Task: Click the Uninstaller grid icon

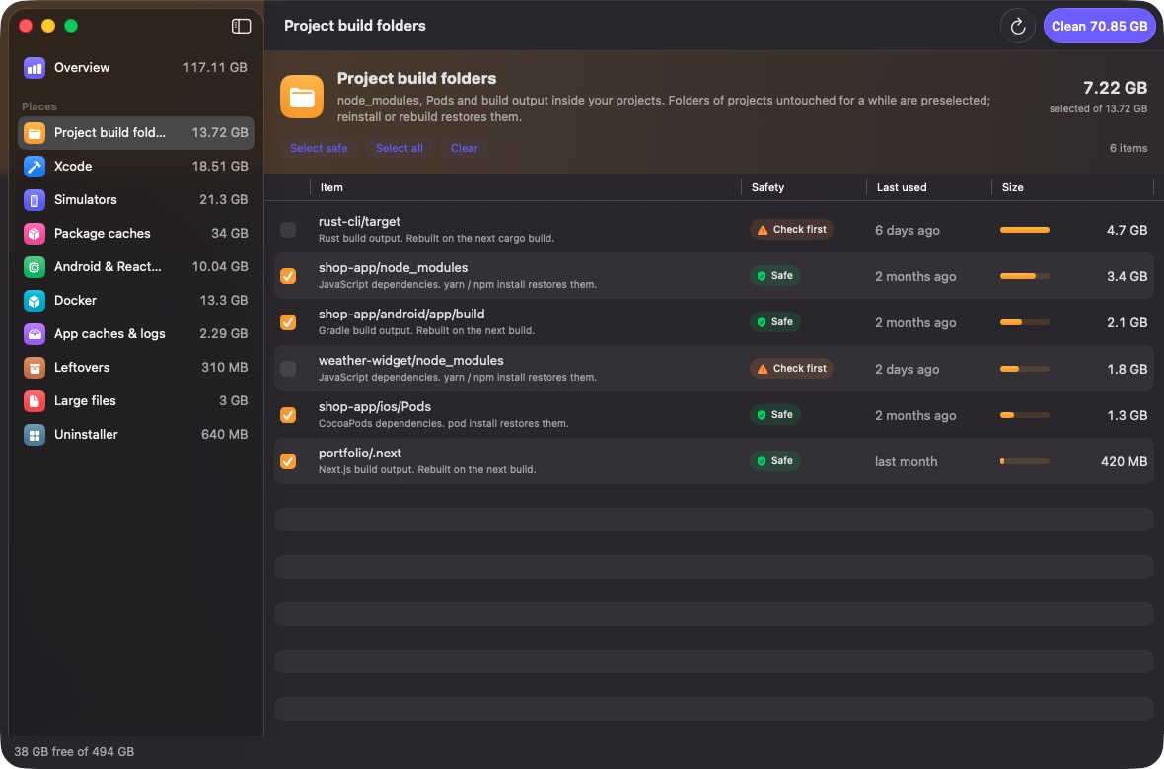Action: pyautogui.click(x=35, y=434)
